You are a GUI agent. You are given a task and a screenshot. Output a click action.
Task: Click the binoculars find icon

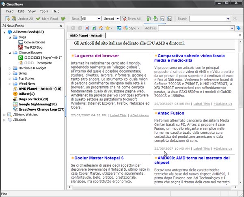(235, 19)
